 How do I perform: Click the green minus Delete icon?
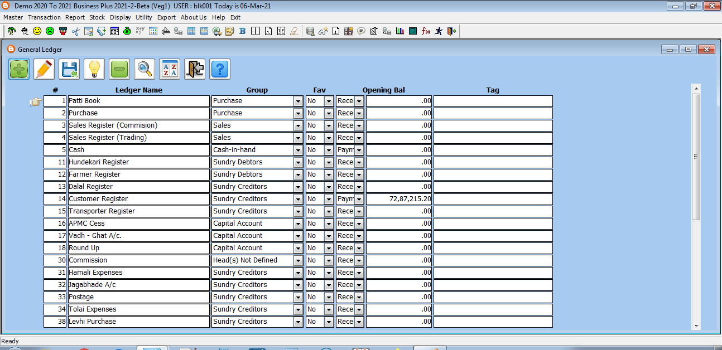click(119, 69)
